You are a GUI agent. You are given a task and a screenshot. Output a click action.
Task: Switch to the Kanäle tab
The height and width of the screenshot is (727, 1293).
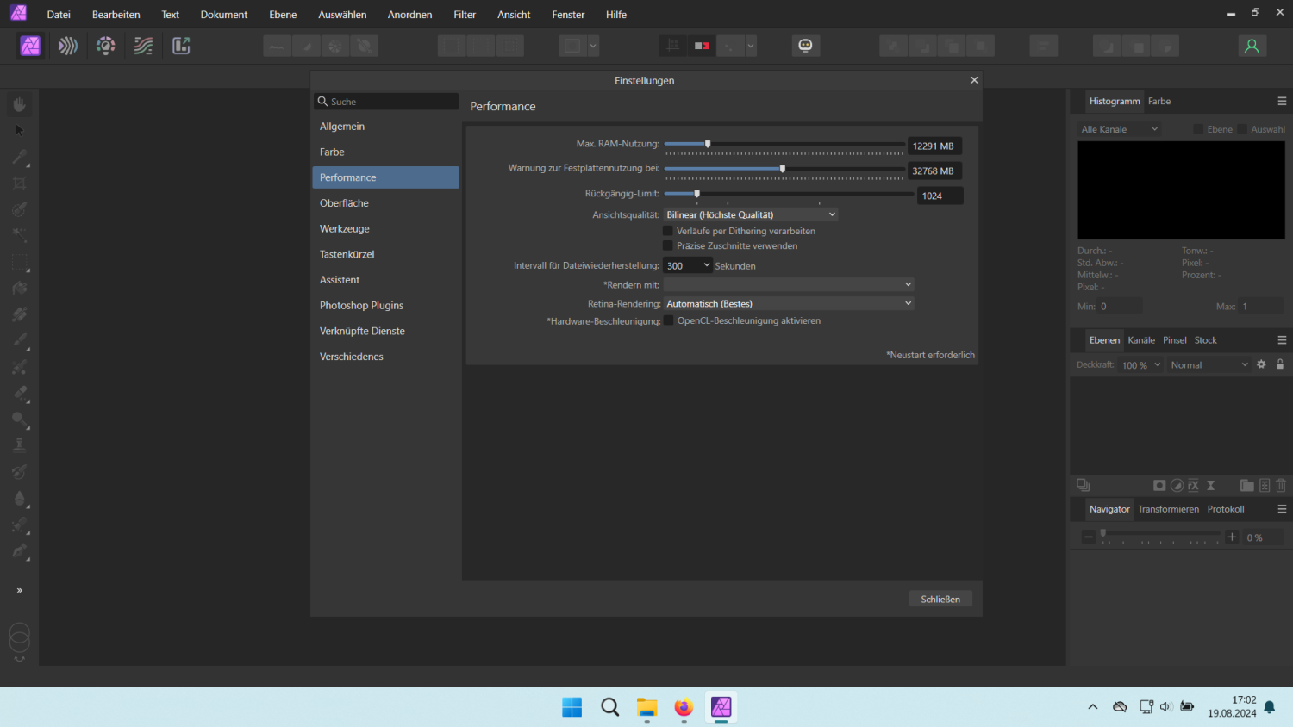click(x=1141, y=340)
